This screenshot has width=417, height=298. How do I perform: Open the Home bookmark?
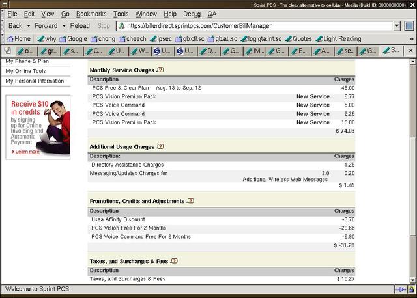tap(19, 39)
